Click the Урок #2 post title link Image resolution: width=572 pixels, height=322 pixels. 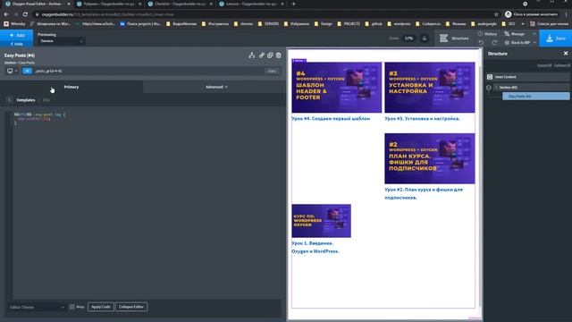424,193
